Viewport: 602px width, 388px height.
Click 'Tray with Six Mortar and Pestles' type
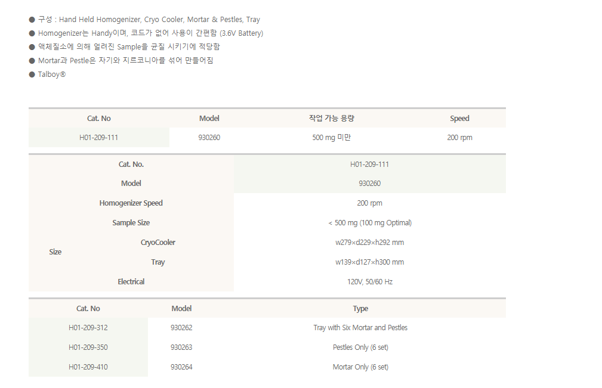[360, 328]
